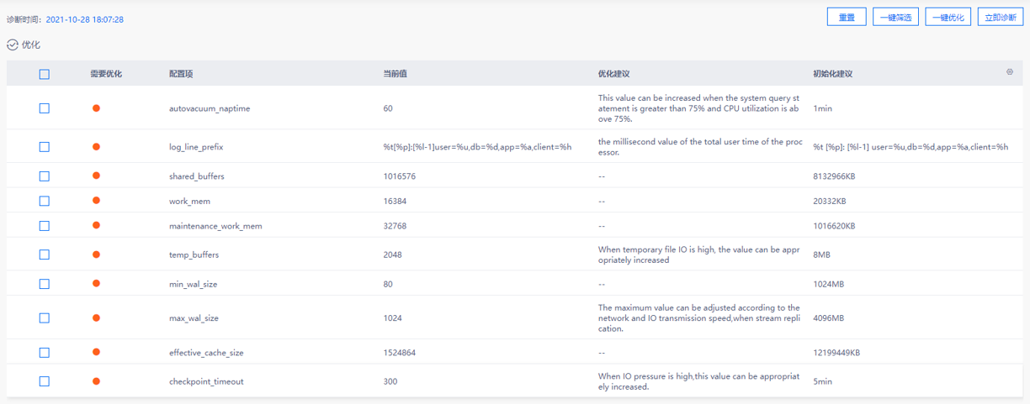Toggle the select-all checkbox in table header
1030x404 pixels.
coord(45,74)
